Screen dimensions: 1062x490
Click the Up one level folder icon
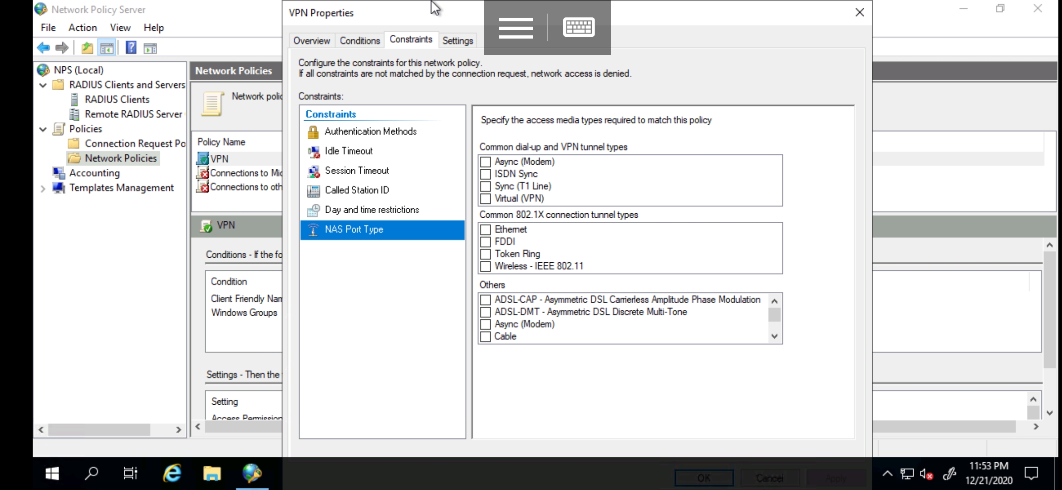point(87,48)
